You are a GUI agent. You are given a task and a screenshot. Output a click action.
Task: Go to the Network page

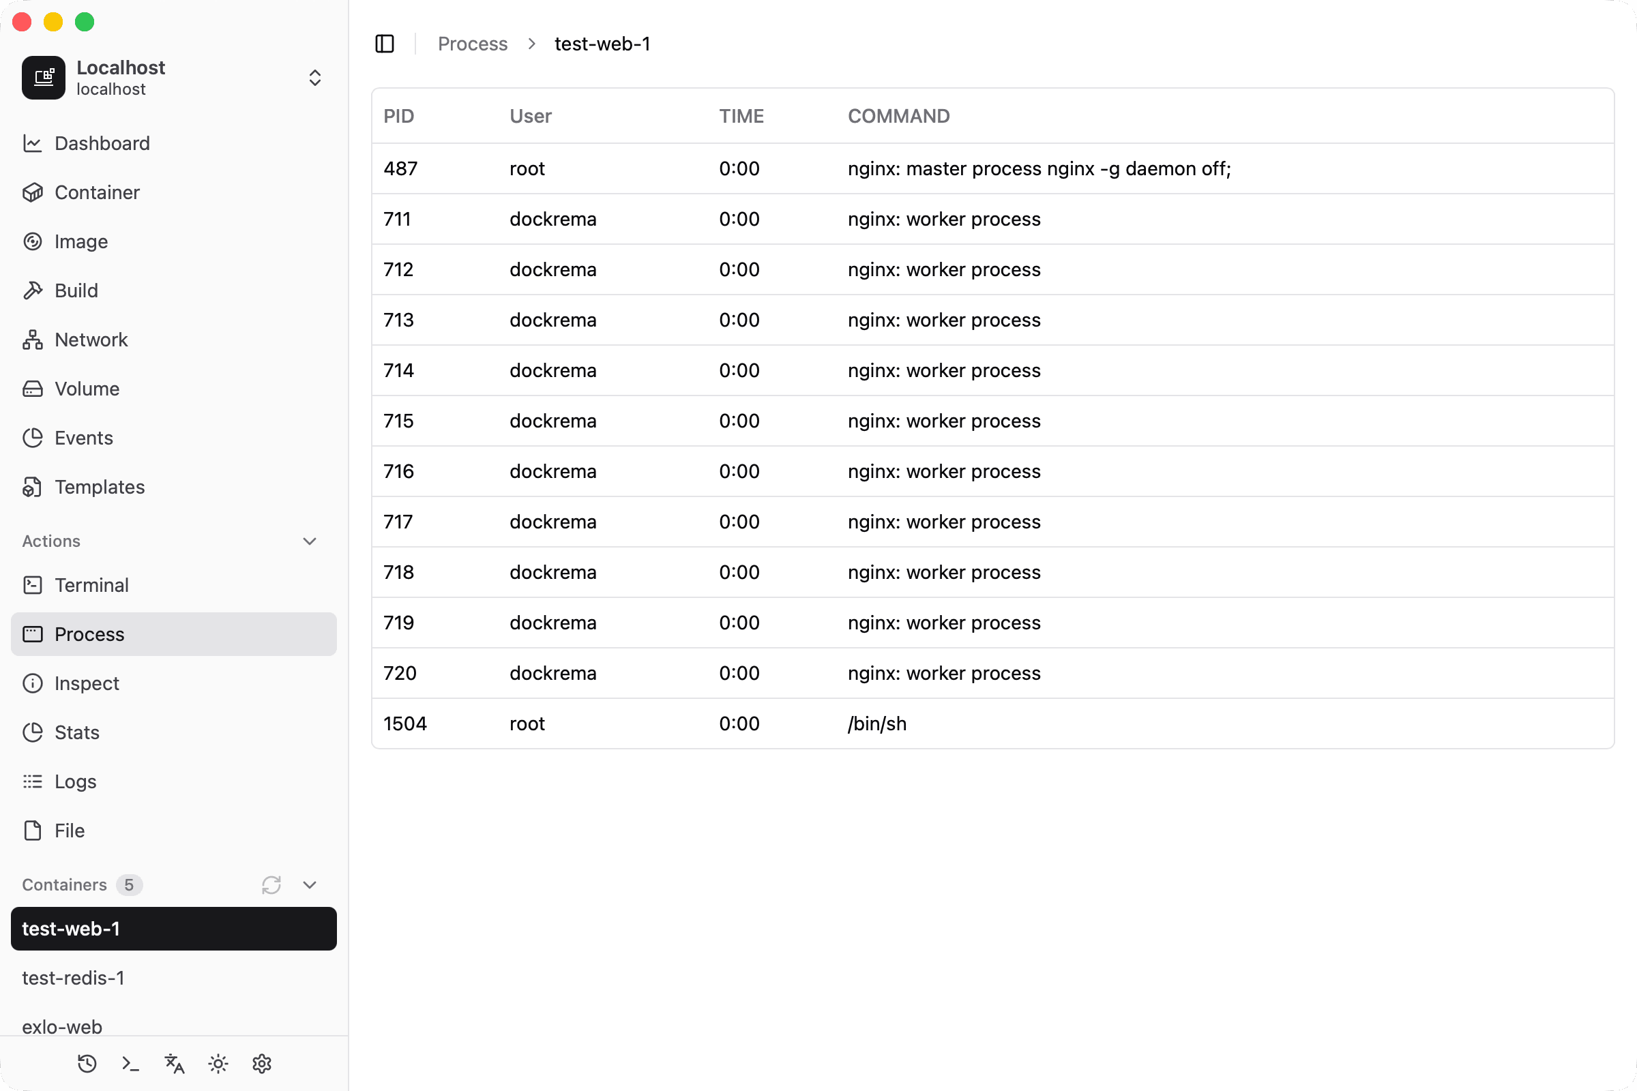[x=91, y=340]
